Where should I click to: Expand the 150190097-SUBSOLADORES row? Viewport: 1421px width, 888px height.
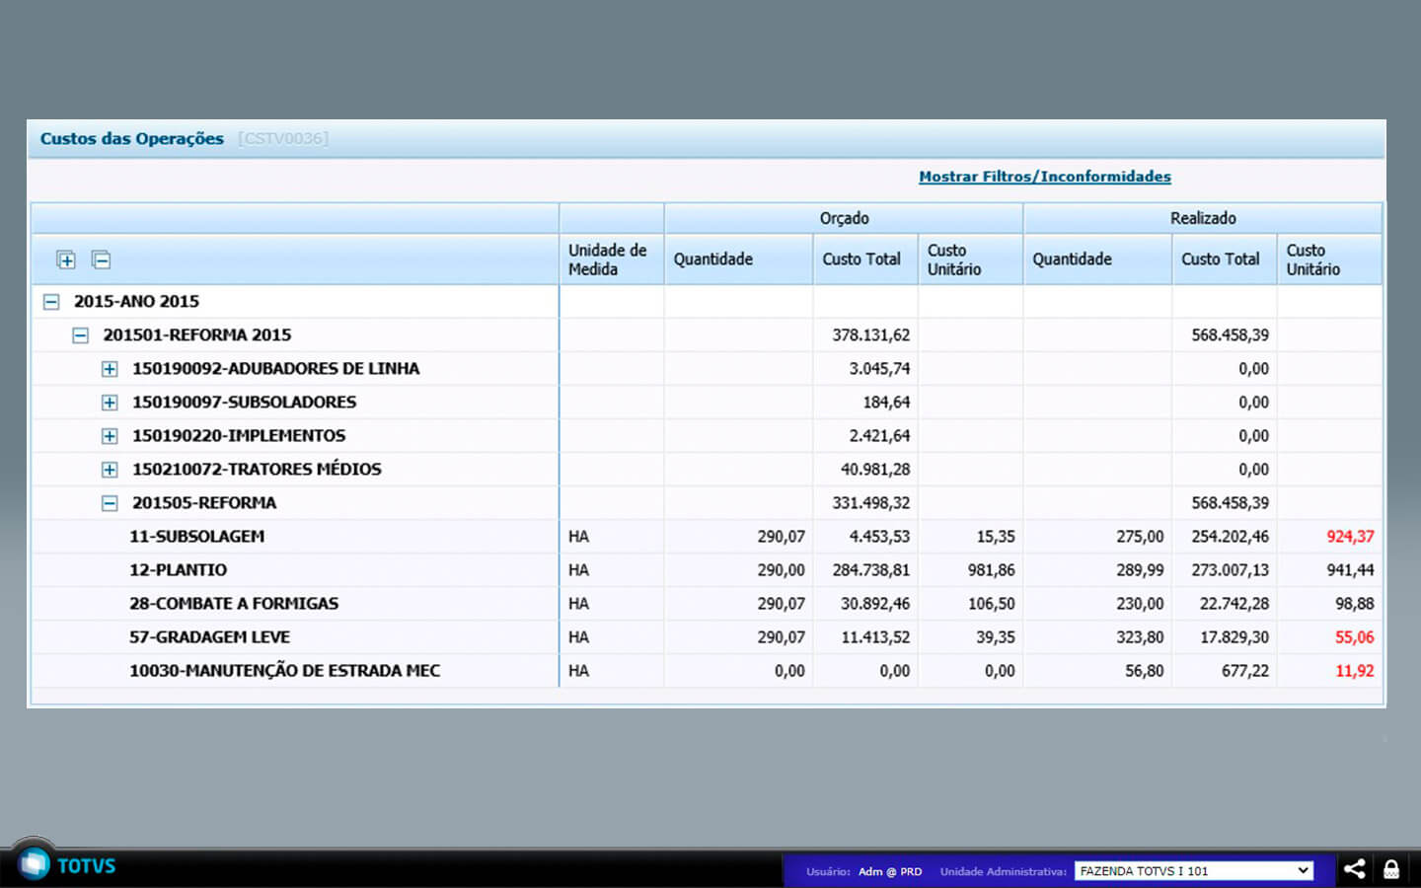coord(110,403)
